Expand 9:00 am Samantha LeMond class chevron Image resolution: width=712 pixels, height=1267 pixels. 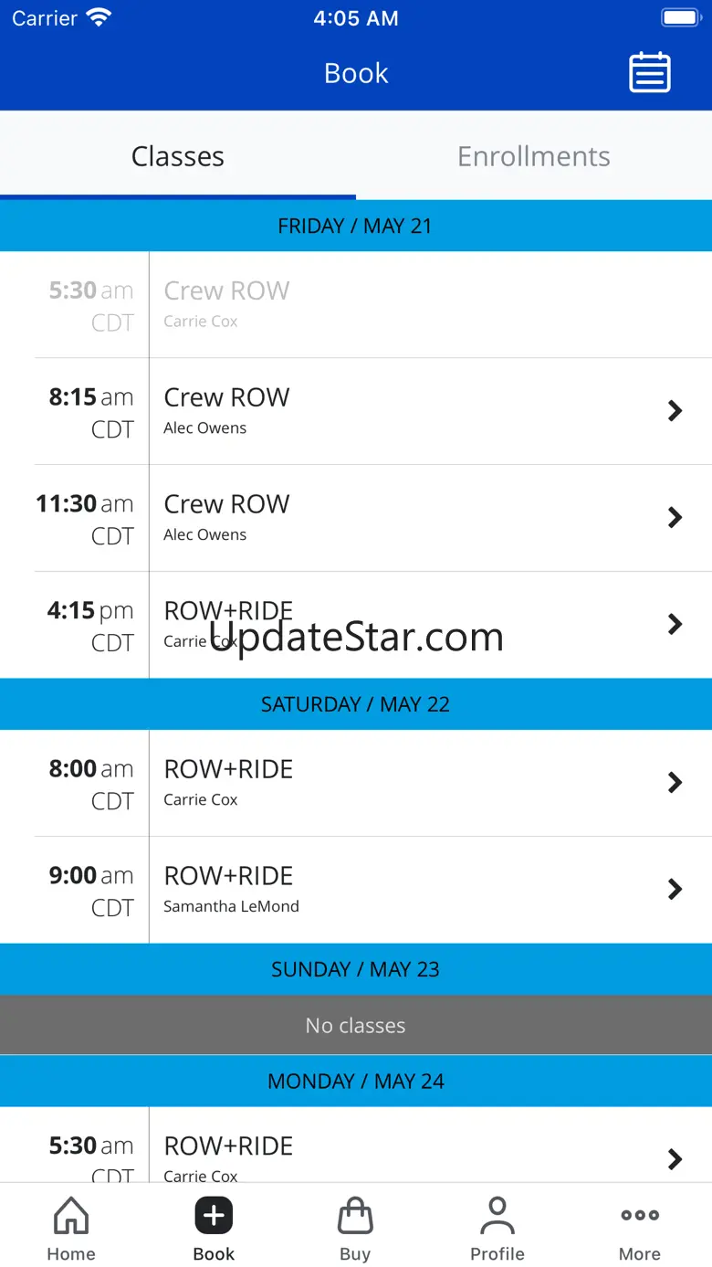(675, 889)
